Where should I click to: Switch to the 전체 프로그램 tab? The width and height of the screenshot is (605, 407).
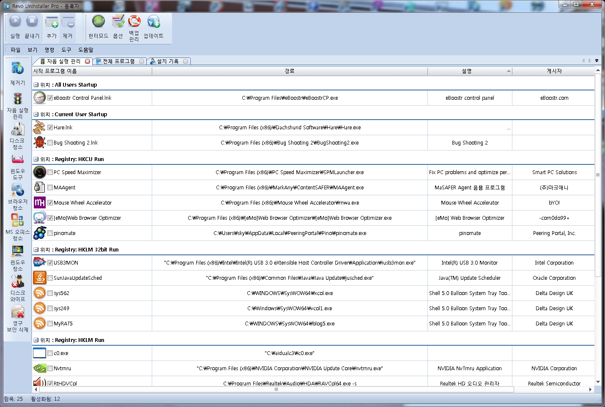coord(119,61)
